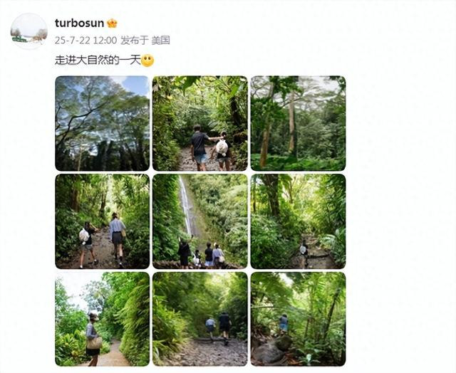Click the post text 走进大自然的一天
Viewport: 456px width, 373px height.
pos(98,61)
